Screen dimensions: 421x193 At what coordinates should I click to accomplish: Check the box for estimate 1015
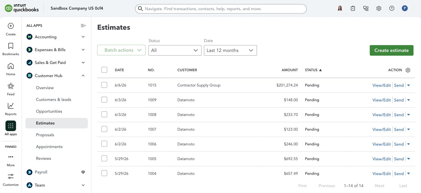tap(104, 85)
